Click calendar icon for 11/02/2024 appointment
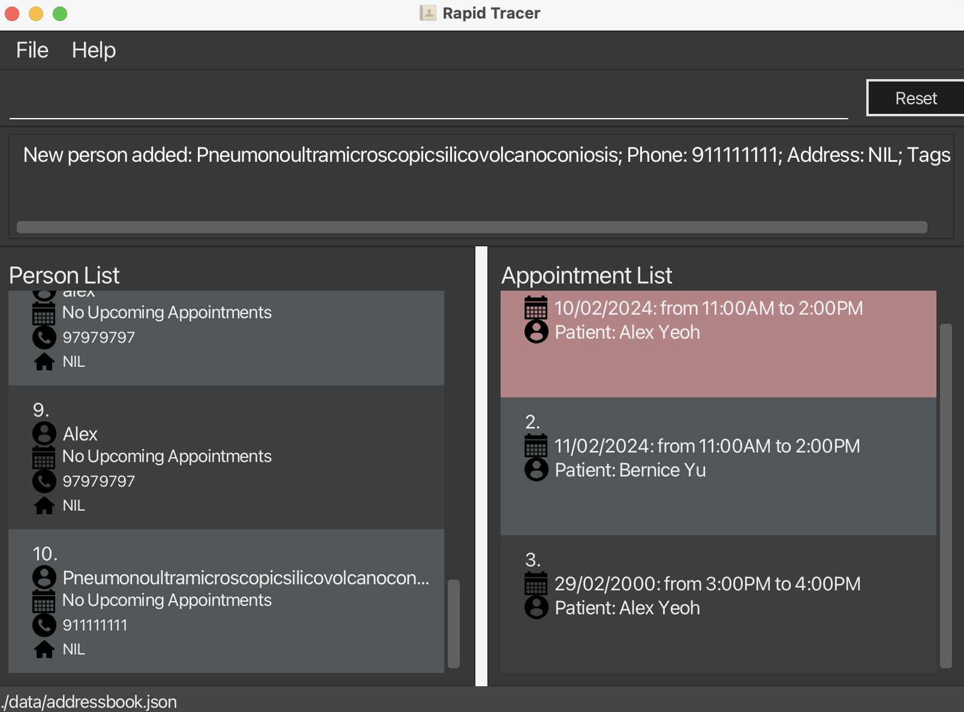 (x=536, y=445)
